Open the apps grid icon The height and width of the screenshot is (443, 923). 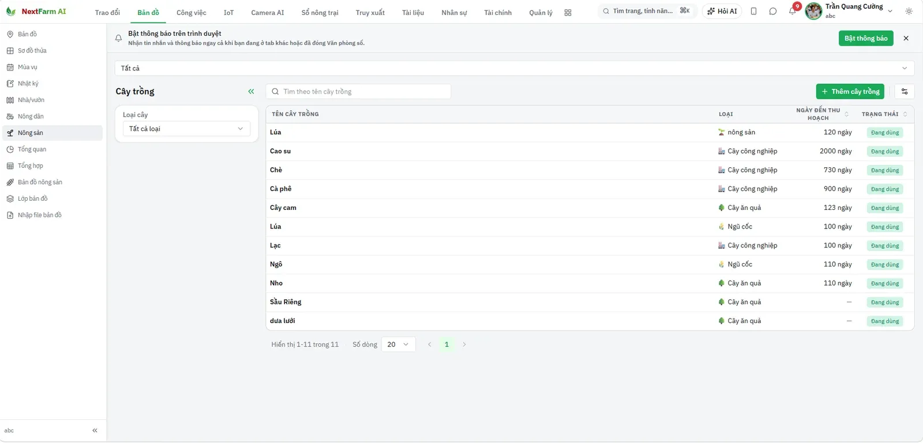(568, 13)
